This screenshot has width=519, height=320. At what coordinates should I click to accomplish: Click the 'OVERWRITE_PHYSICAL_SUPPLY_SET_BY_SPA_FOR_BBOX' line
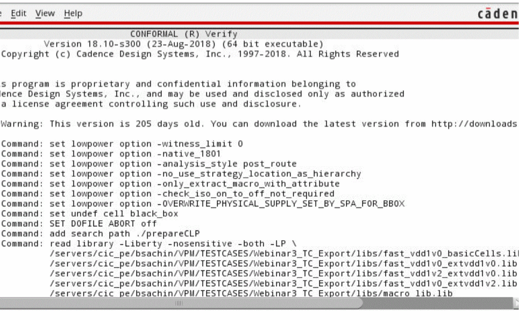[x=202, y=203]
